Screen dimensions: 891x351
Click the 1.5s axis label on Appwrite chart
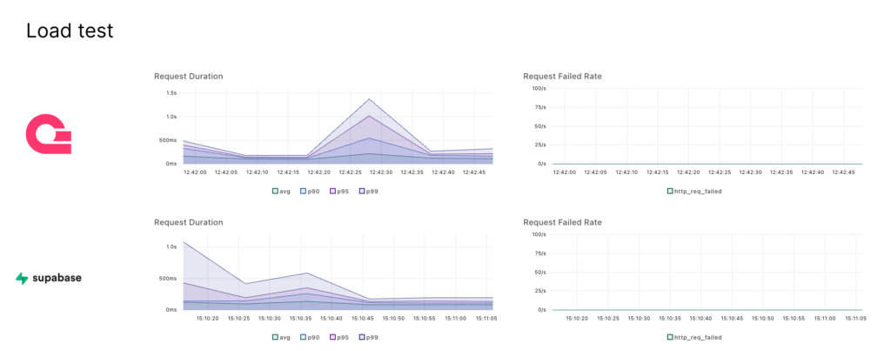point(171,92)
